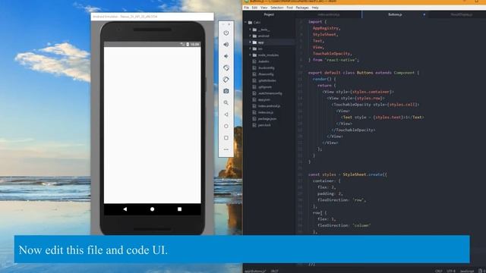Take an emulator screenshot with camera icon
Screen dimensions: 486x273
pyautogui.click(x=226, y=91)
